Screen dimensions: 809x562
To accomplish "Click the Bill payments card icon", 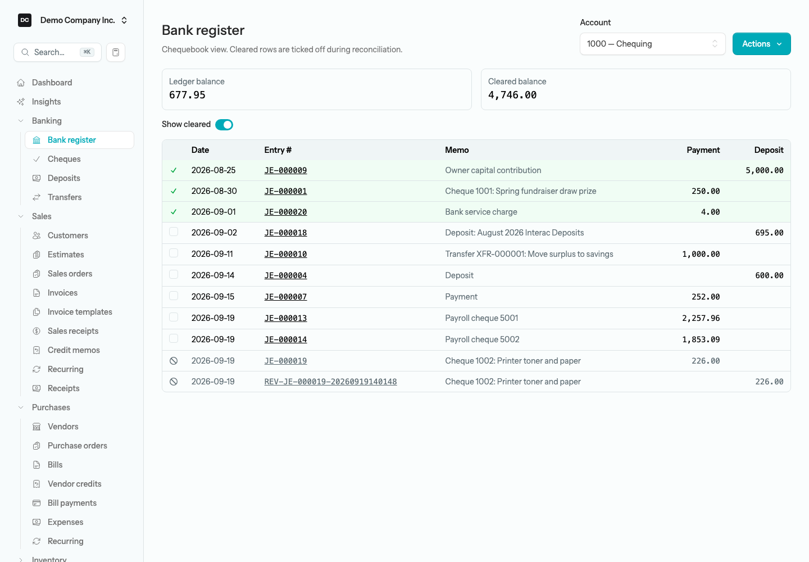I will pyautogui.click(x=37, y=503).
